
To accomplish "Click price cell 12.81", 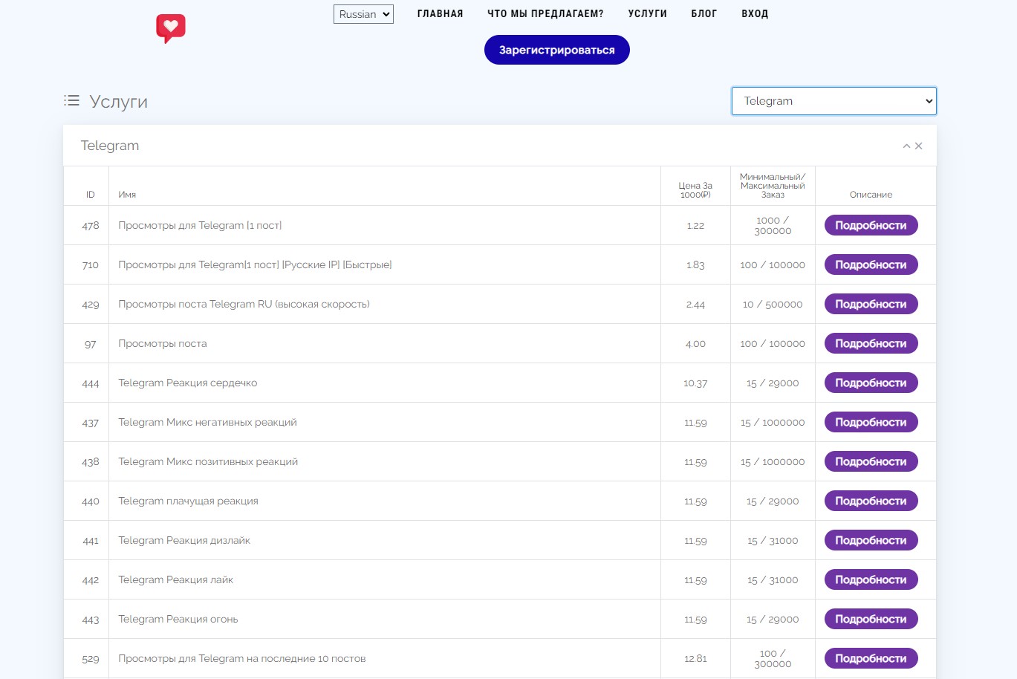I will pos(695,659).
